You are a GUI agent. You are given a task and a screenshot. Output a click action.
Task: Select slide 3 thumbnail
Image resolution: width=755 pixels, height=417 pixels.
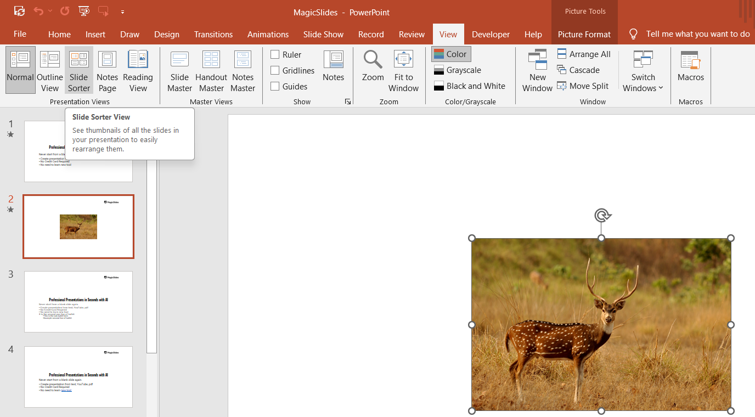[x=78, y=301]
